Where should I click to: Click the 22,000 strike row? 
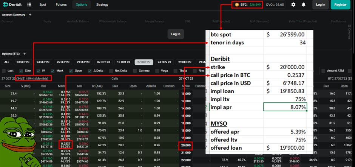point(186,160)
